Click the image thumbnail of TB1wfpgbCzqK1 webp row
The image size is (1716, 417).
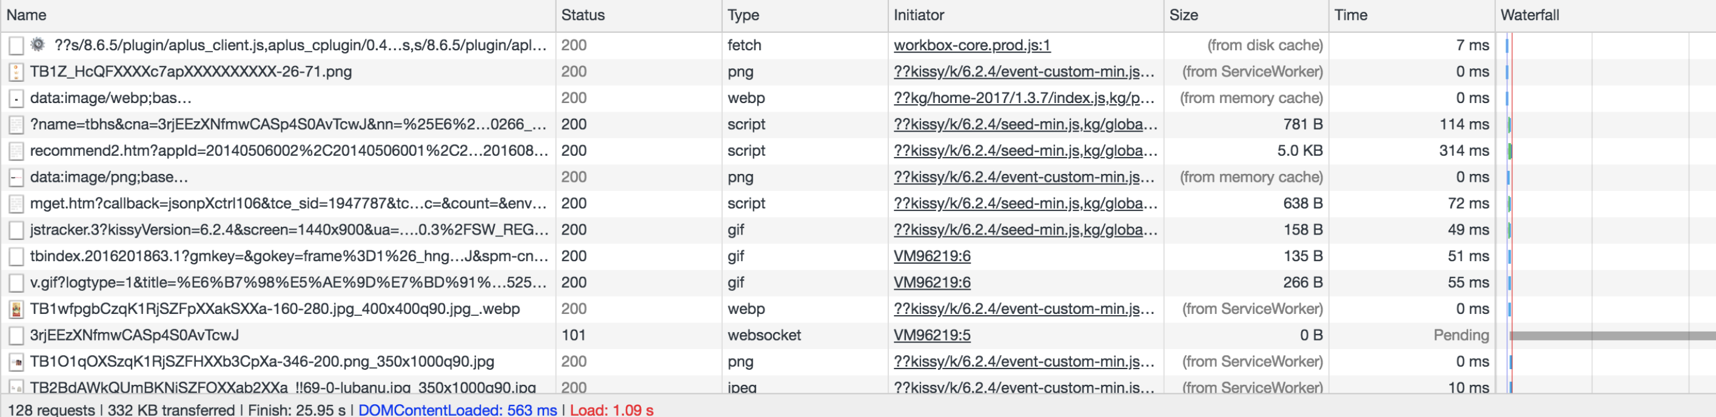[x=16, y=309]
